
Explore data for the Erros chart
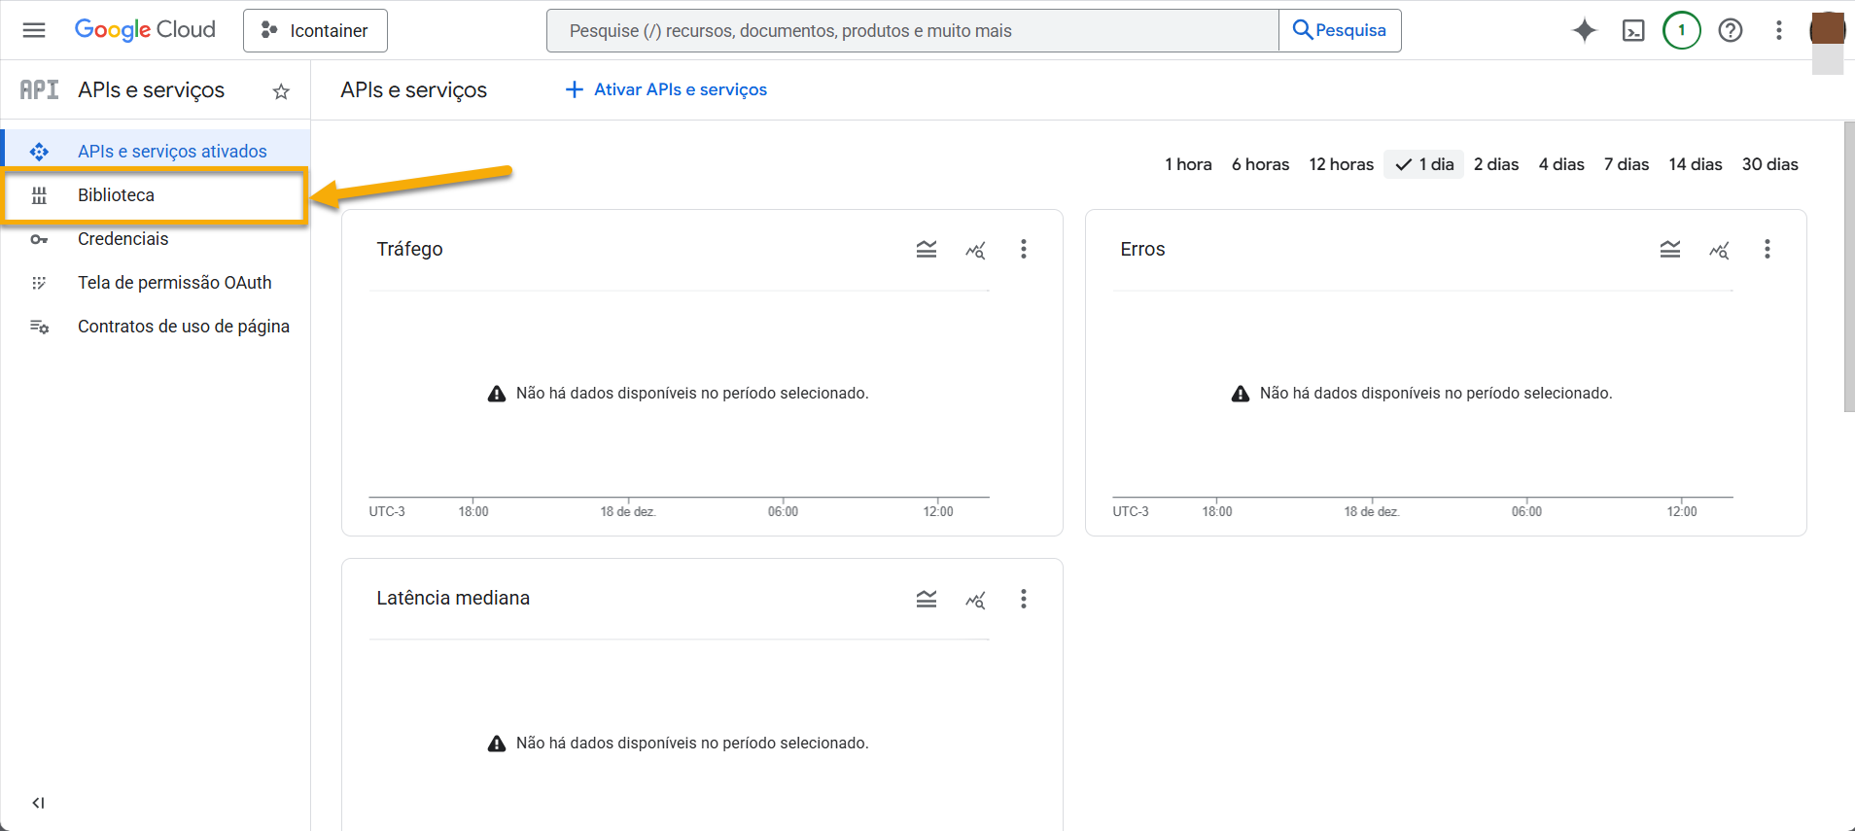pos(1719,250)
